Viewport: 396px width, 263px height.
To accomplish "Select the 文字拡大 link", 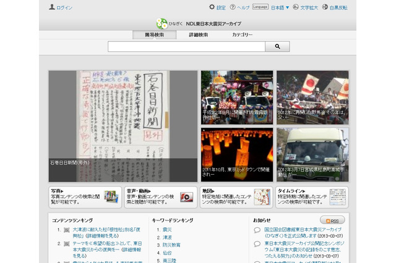I will [309, 8].
